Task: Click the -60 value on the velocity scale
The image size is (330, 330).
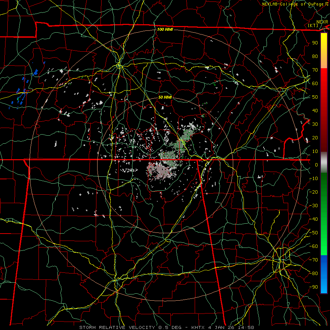Action: (313, 246)
